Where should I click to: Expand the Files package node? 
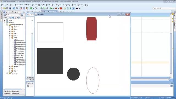coord(10,34)
